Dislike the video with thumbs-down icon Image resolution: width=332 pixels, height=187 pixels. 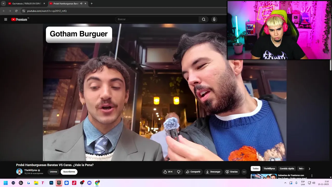(x=179, y=172)
